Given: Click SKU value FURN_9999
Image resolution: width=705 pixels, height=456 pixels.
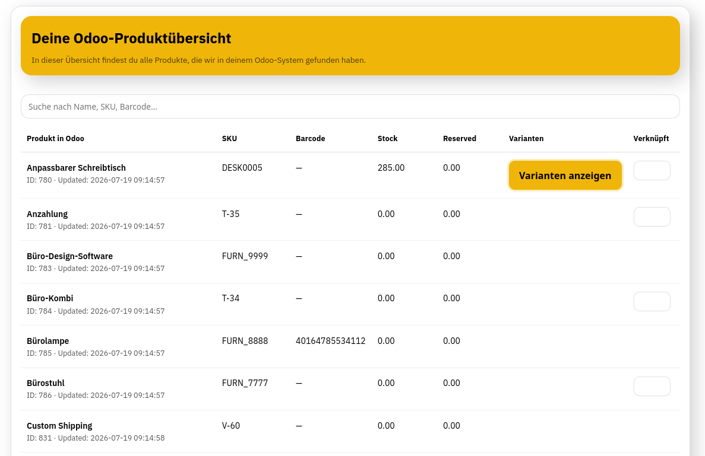Looking at the screenshot, I should (245, 256).
